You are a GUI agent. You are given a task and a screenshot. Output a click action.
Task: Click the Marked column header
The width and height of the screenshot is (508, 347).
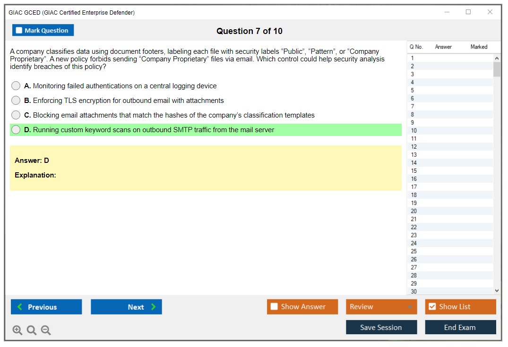[479, 47]
